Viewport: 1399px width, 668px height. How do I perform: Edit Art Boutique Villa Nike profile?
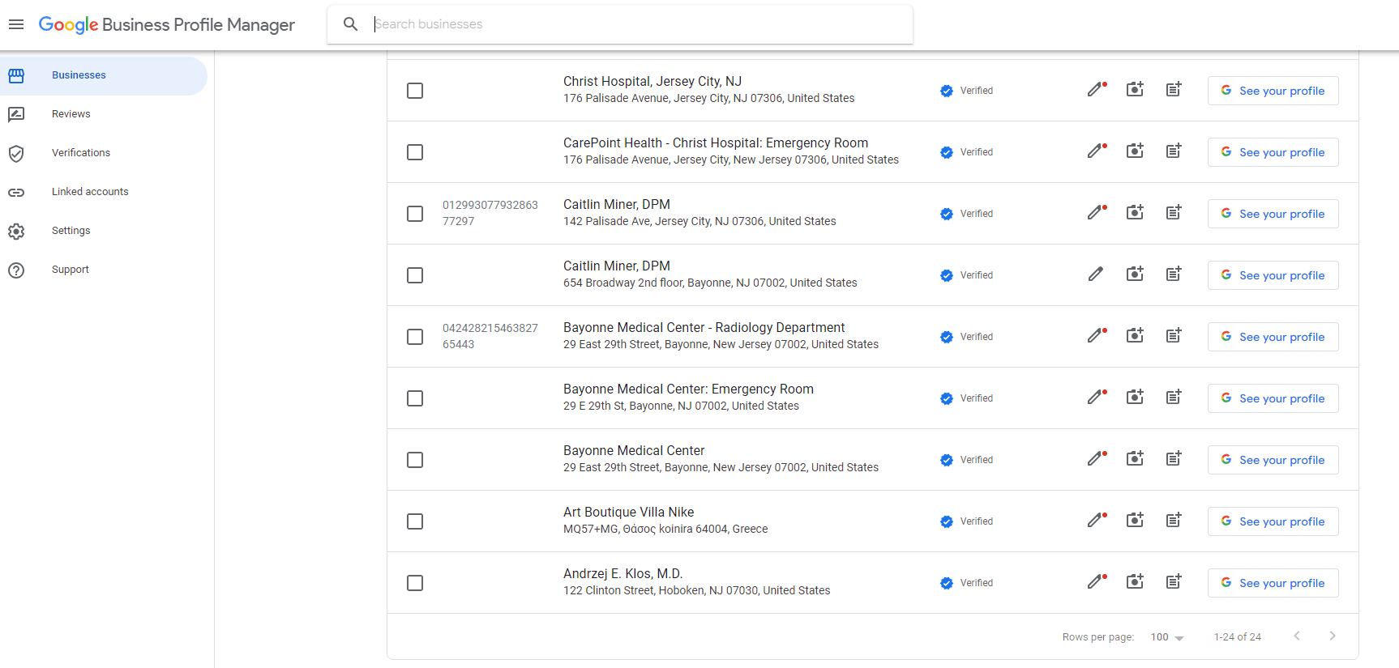tap(1096, 521)
